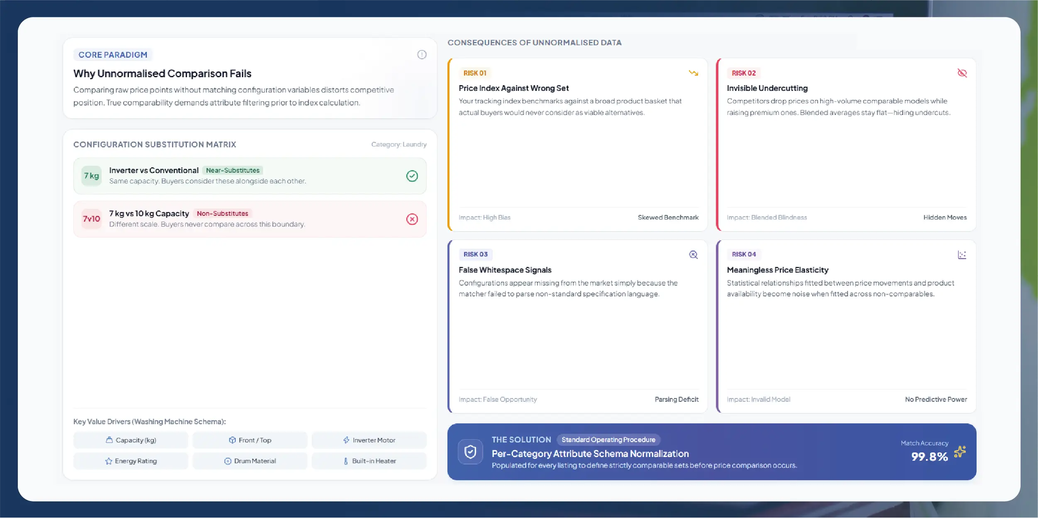Click the 'Skewed Benchmark' footer text
Image resolution: width=1038 pixels, height=518 pixels.
[x=668, y=217]
